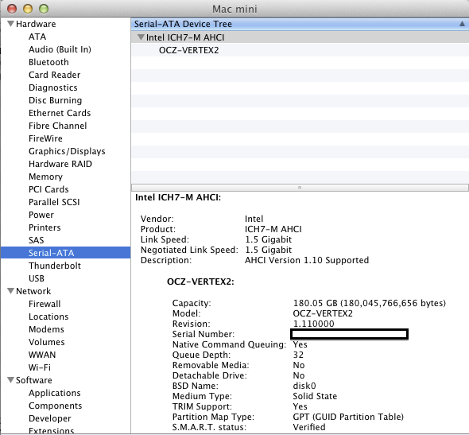Click the Mac mini window title
The image size is (469, 435).
(x=234, y=9)
